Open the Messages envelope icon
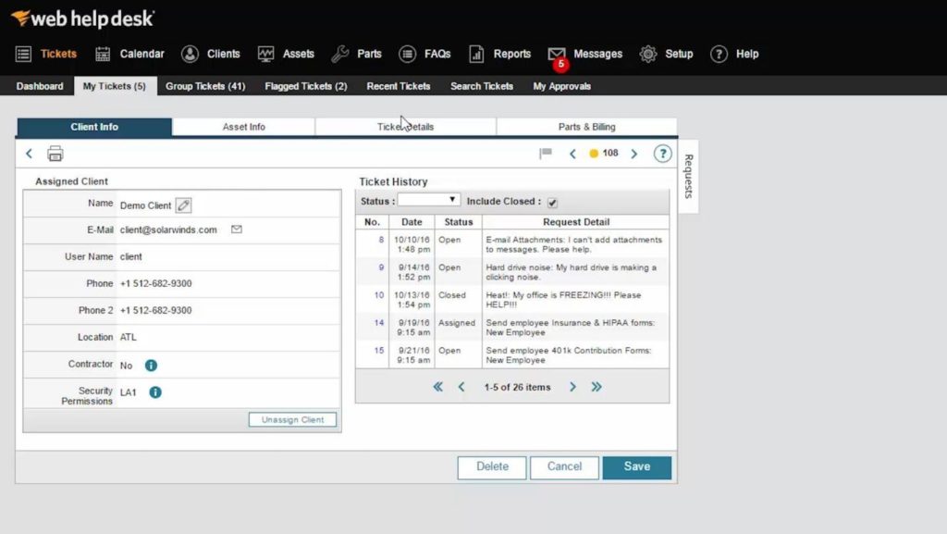This screenshot has height=534, width=947. pos(556,54)
